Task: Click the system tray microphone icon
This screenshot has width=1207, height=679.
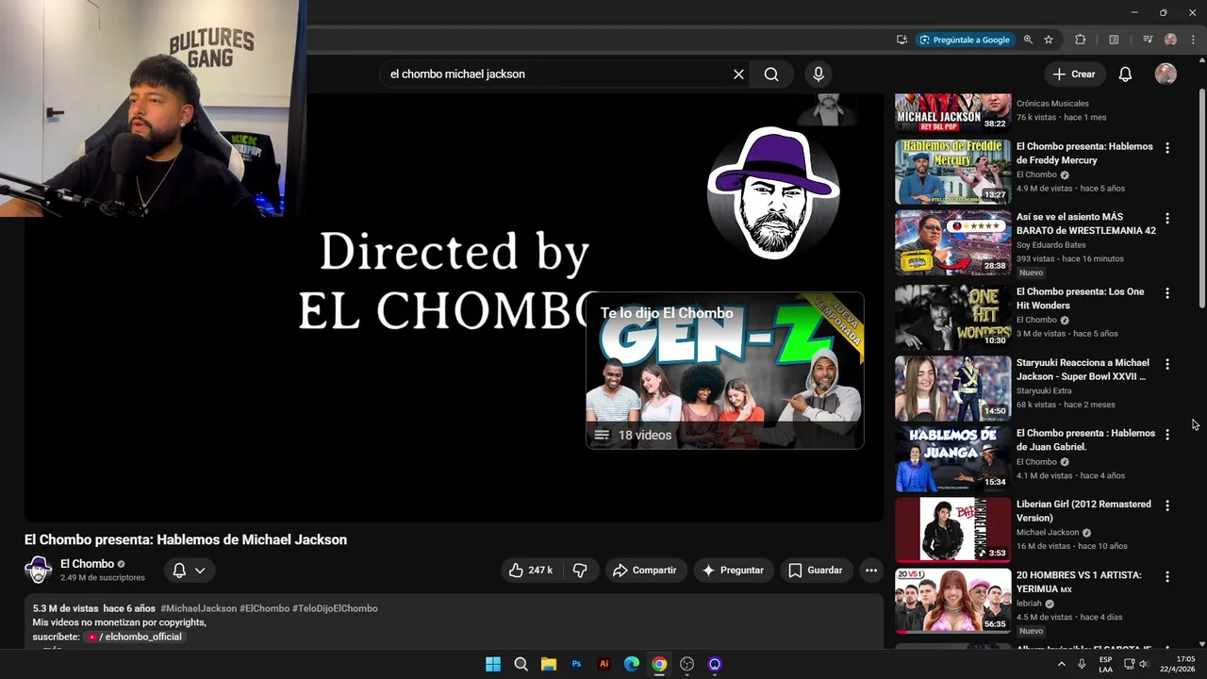Action: click(x=1082, y=664)
